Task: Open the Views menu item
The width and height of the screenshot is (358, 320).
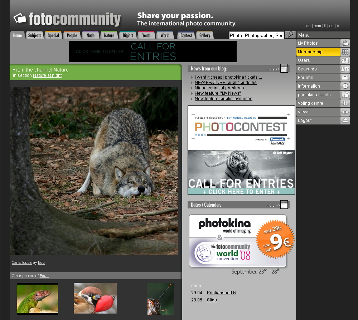Action: tap(323, 112)
